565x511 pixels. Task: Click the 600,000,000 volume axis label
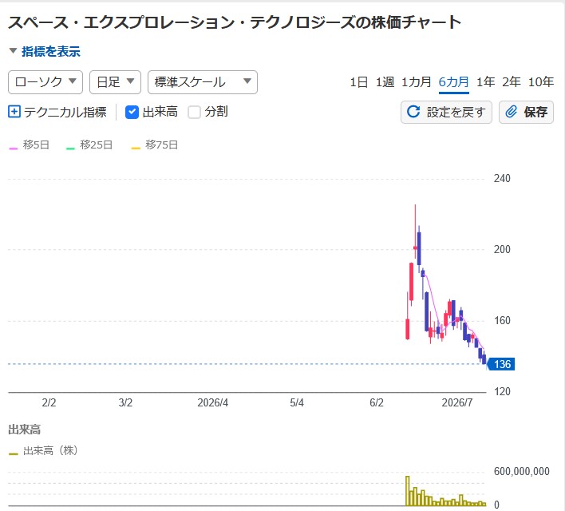click(521, 471)
